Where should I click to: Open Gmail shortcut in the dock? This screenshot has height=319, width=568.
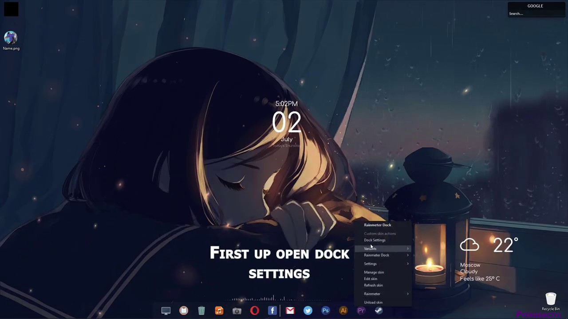[290, 311]
